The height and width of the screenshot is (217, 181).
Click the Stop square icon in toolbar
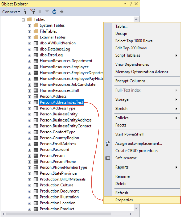tap(40, 12)
